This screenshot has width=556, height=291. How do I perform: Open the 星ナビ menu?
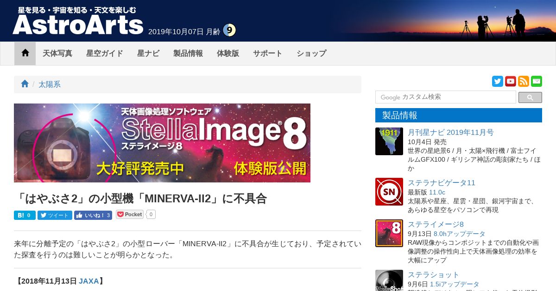point(148,53)
